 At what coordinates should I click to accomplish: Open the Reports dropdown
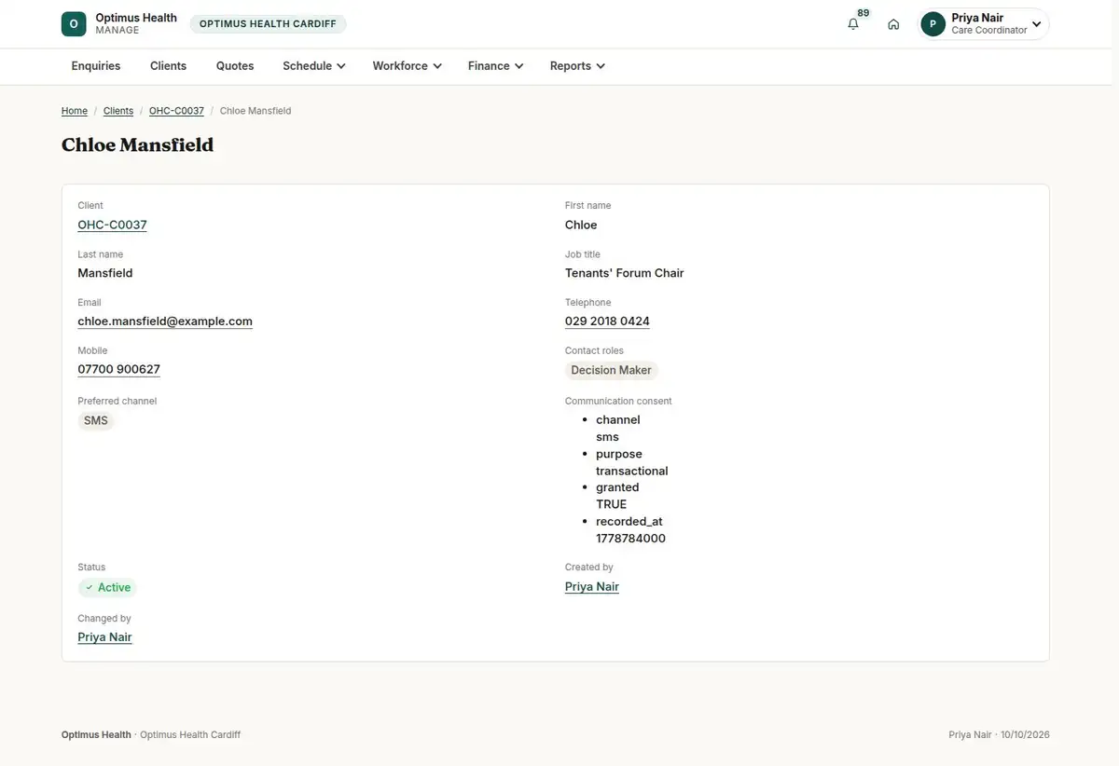[x=577, y=66]
